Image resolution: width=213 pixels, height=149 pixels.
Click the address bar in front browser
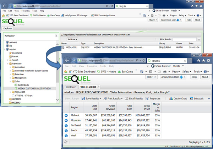107,61
